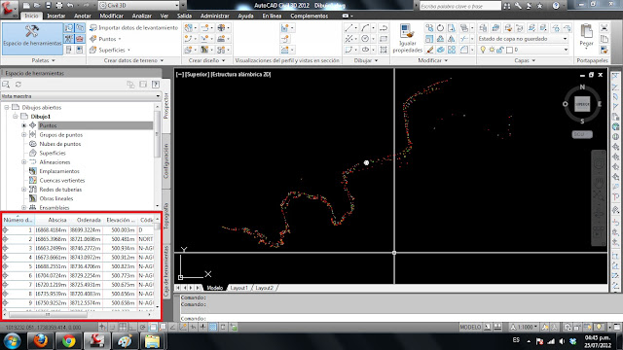Open the Superficies dropdown in ribbon
This screenshot has height=350, width=623.
tap(110, 50)
